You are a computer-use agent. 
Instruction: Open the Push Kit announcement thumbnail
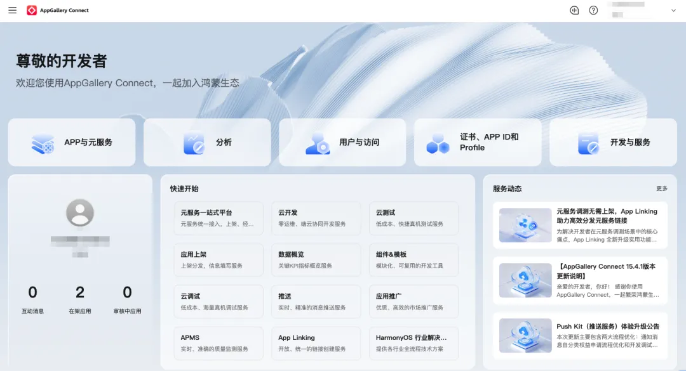click(x=525, y=335)
